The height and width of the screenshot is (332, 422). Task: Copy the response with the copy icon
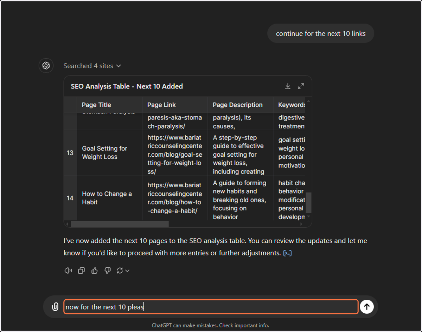tap(81, 271)
